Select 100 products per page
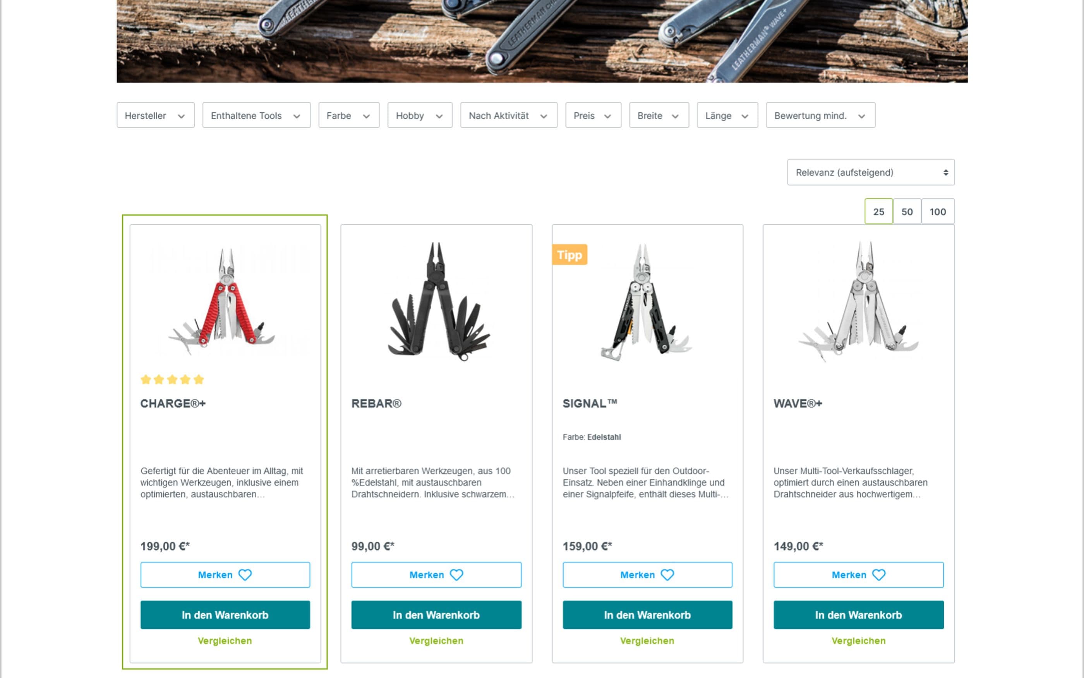The image size is (1084, 678). [938, 211]
